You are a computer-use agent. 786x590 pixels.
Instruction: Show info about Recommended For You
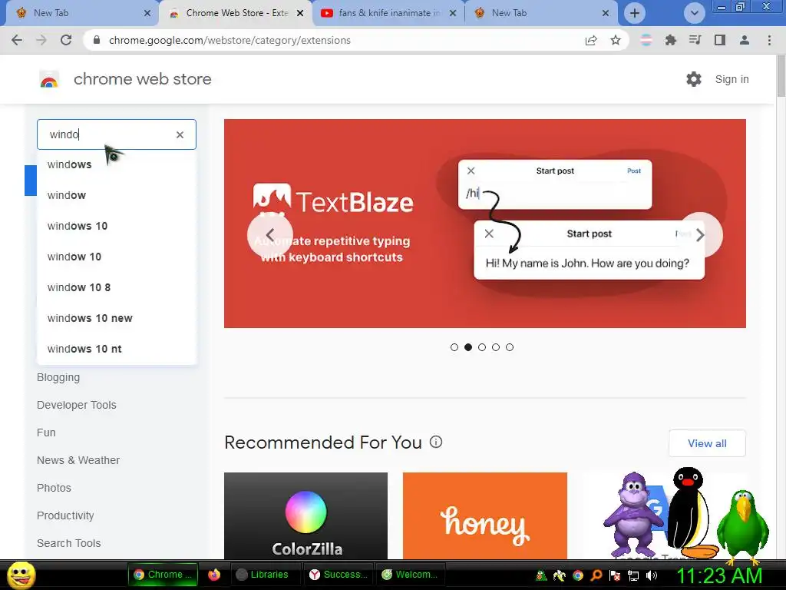pos(436,442)
